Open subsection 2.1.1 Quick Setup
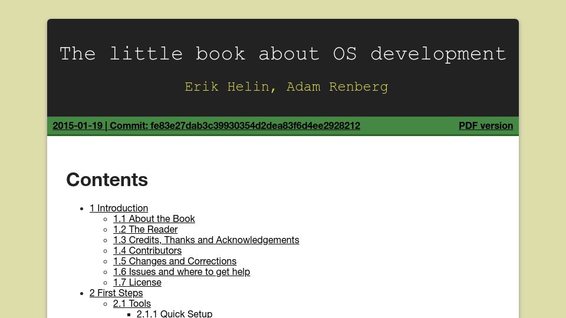The width and height of the screenshot is (566, 318). pos(175,314)
